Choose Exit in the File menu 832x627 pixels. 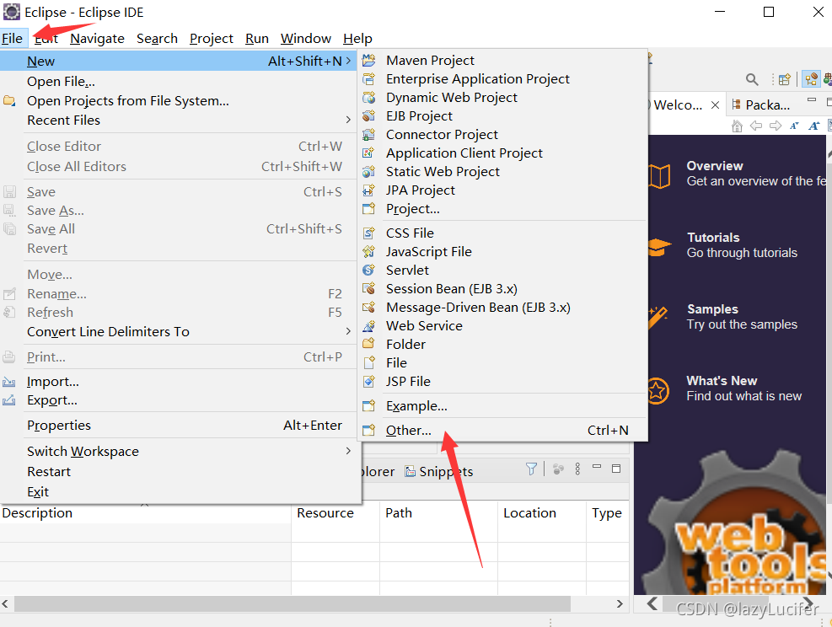tap(180, 491)
